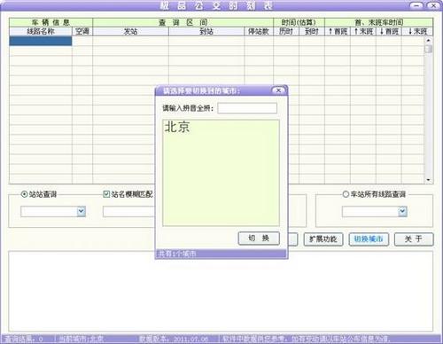Click the ↓末班 column header
The width and height of the screenshot is (443, 344).
click(x=417, y=31)
